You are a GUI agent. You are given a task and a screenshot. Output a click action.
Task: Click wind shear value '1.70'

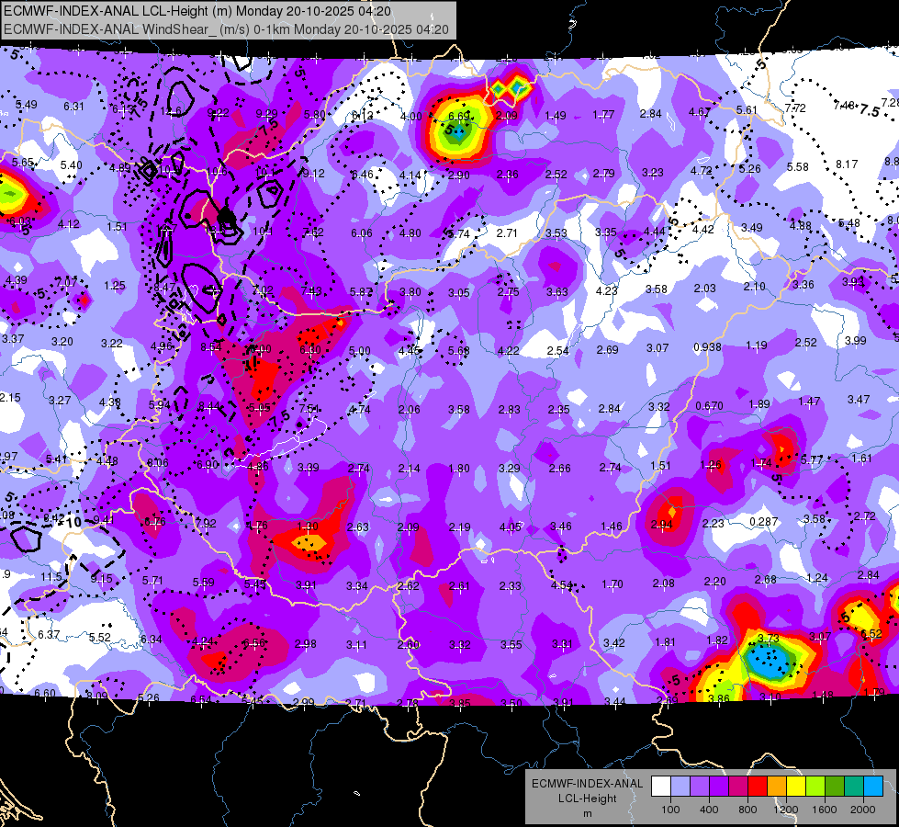pyautogui.click(x=612, y=584)
